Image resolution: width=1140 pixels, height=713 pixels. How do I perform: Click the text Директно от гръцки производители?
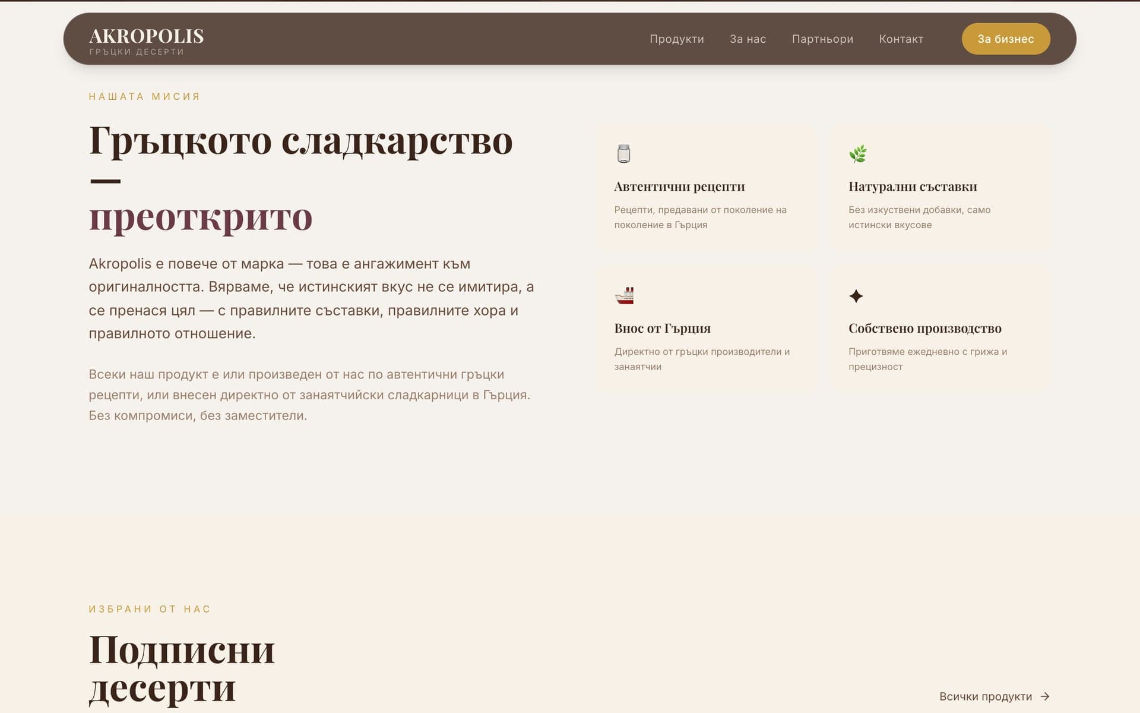click(702, 359)
